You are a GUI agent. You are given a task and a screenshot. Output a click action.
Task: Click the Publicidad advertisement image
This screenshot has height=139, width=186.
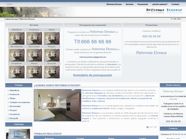18,134
